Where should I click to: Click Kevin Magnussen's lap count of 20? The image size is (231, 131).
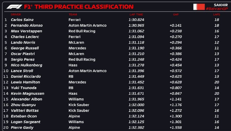(x=217, y=93)
